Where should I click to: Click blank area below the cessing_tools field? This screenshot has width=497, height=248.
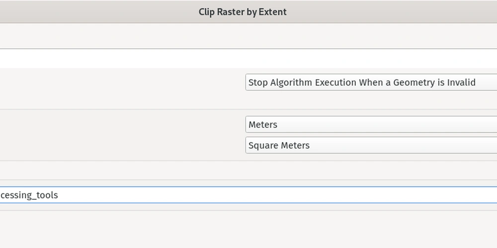pyautogui.click(x=248, y=229)
